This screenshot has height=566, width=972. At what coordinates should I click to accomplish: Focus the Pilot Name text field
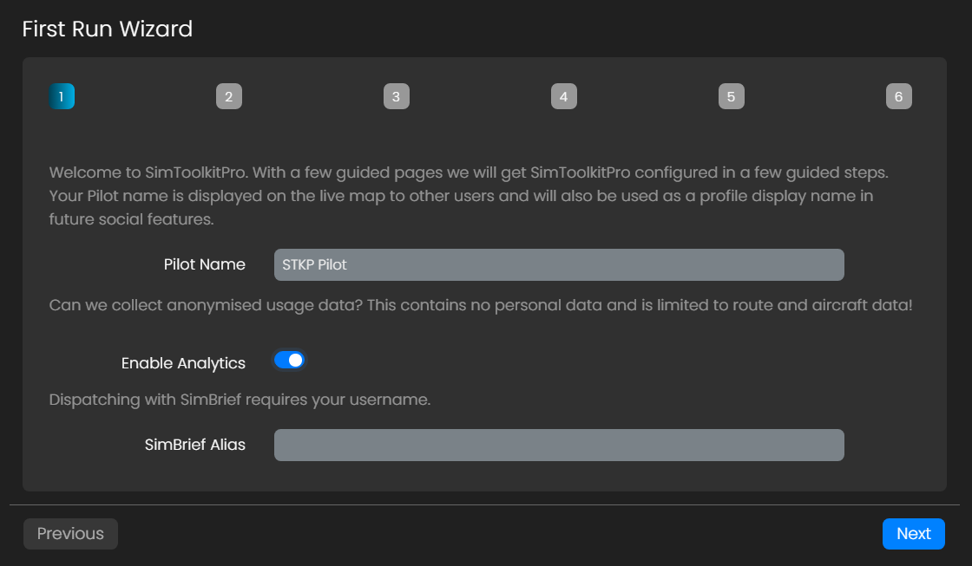tap(559, 265)
